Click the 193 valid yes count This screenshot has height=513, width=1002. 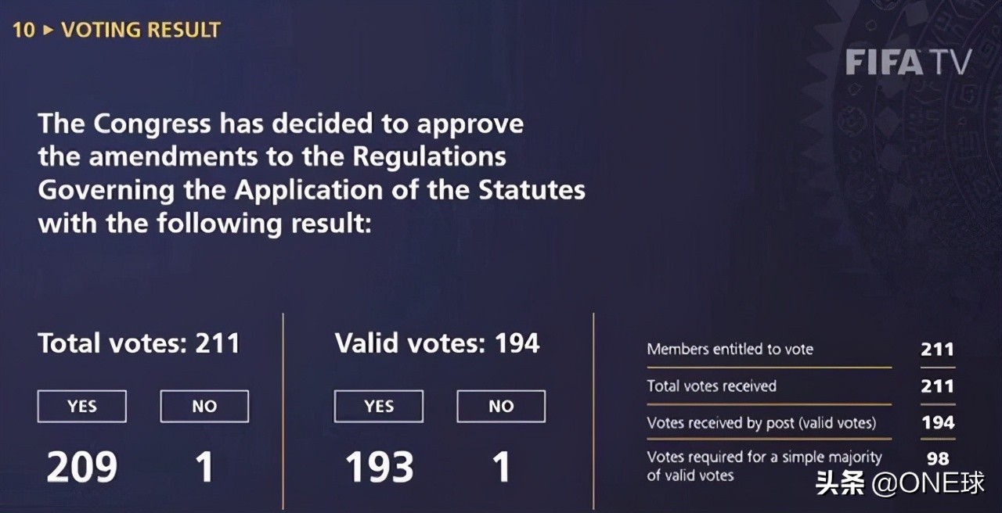(x=379, y=467)
